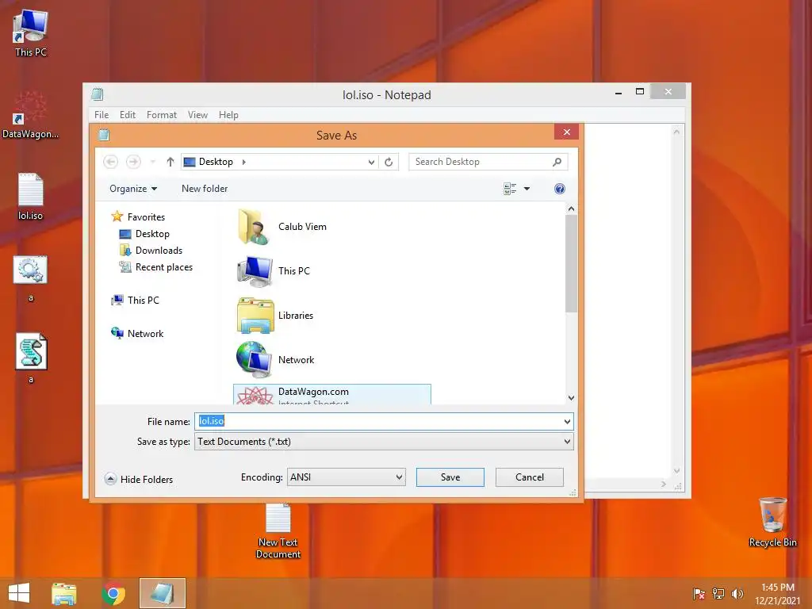Open volume control in tray
The height and width of the screenshot is (609, 812).
click(x=737, y=593)
